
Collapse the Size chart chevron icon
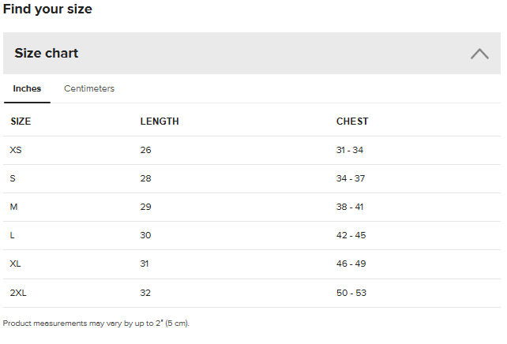click(x=479, y=54)
